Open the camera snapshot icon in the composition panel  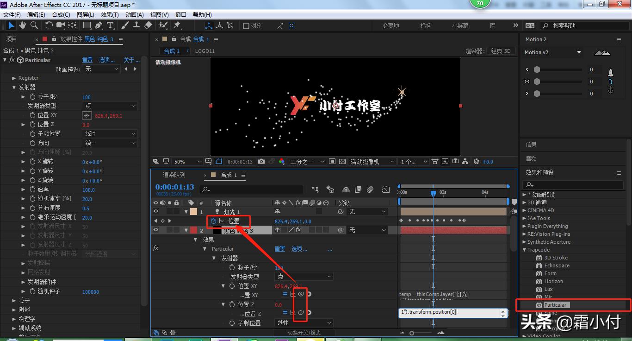coord(261,161)
